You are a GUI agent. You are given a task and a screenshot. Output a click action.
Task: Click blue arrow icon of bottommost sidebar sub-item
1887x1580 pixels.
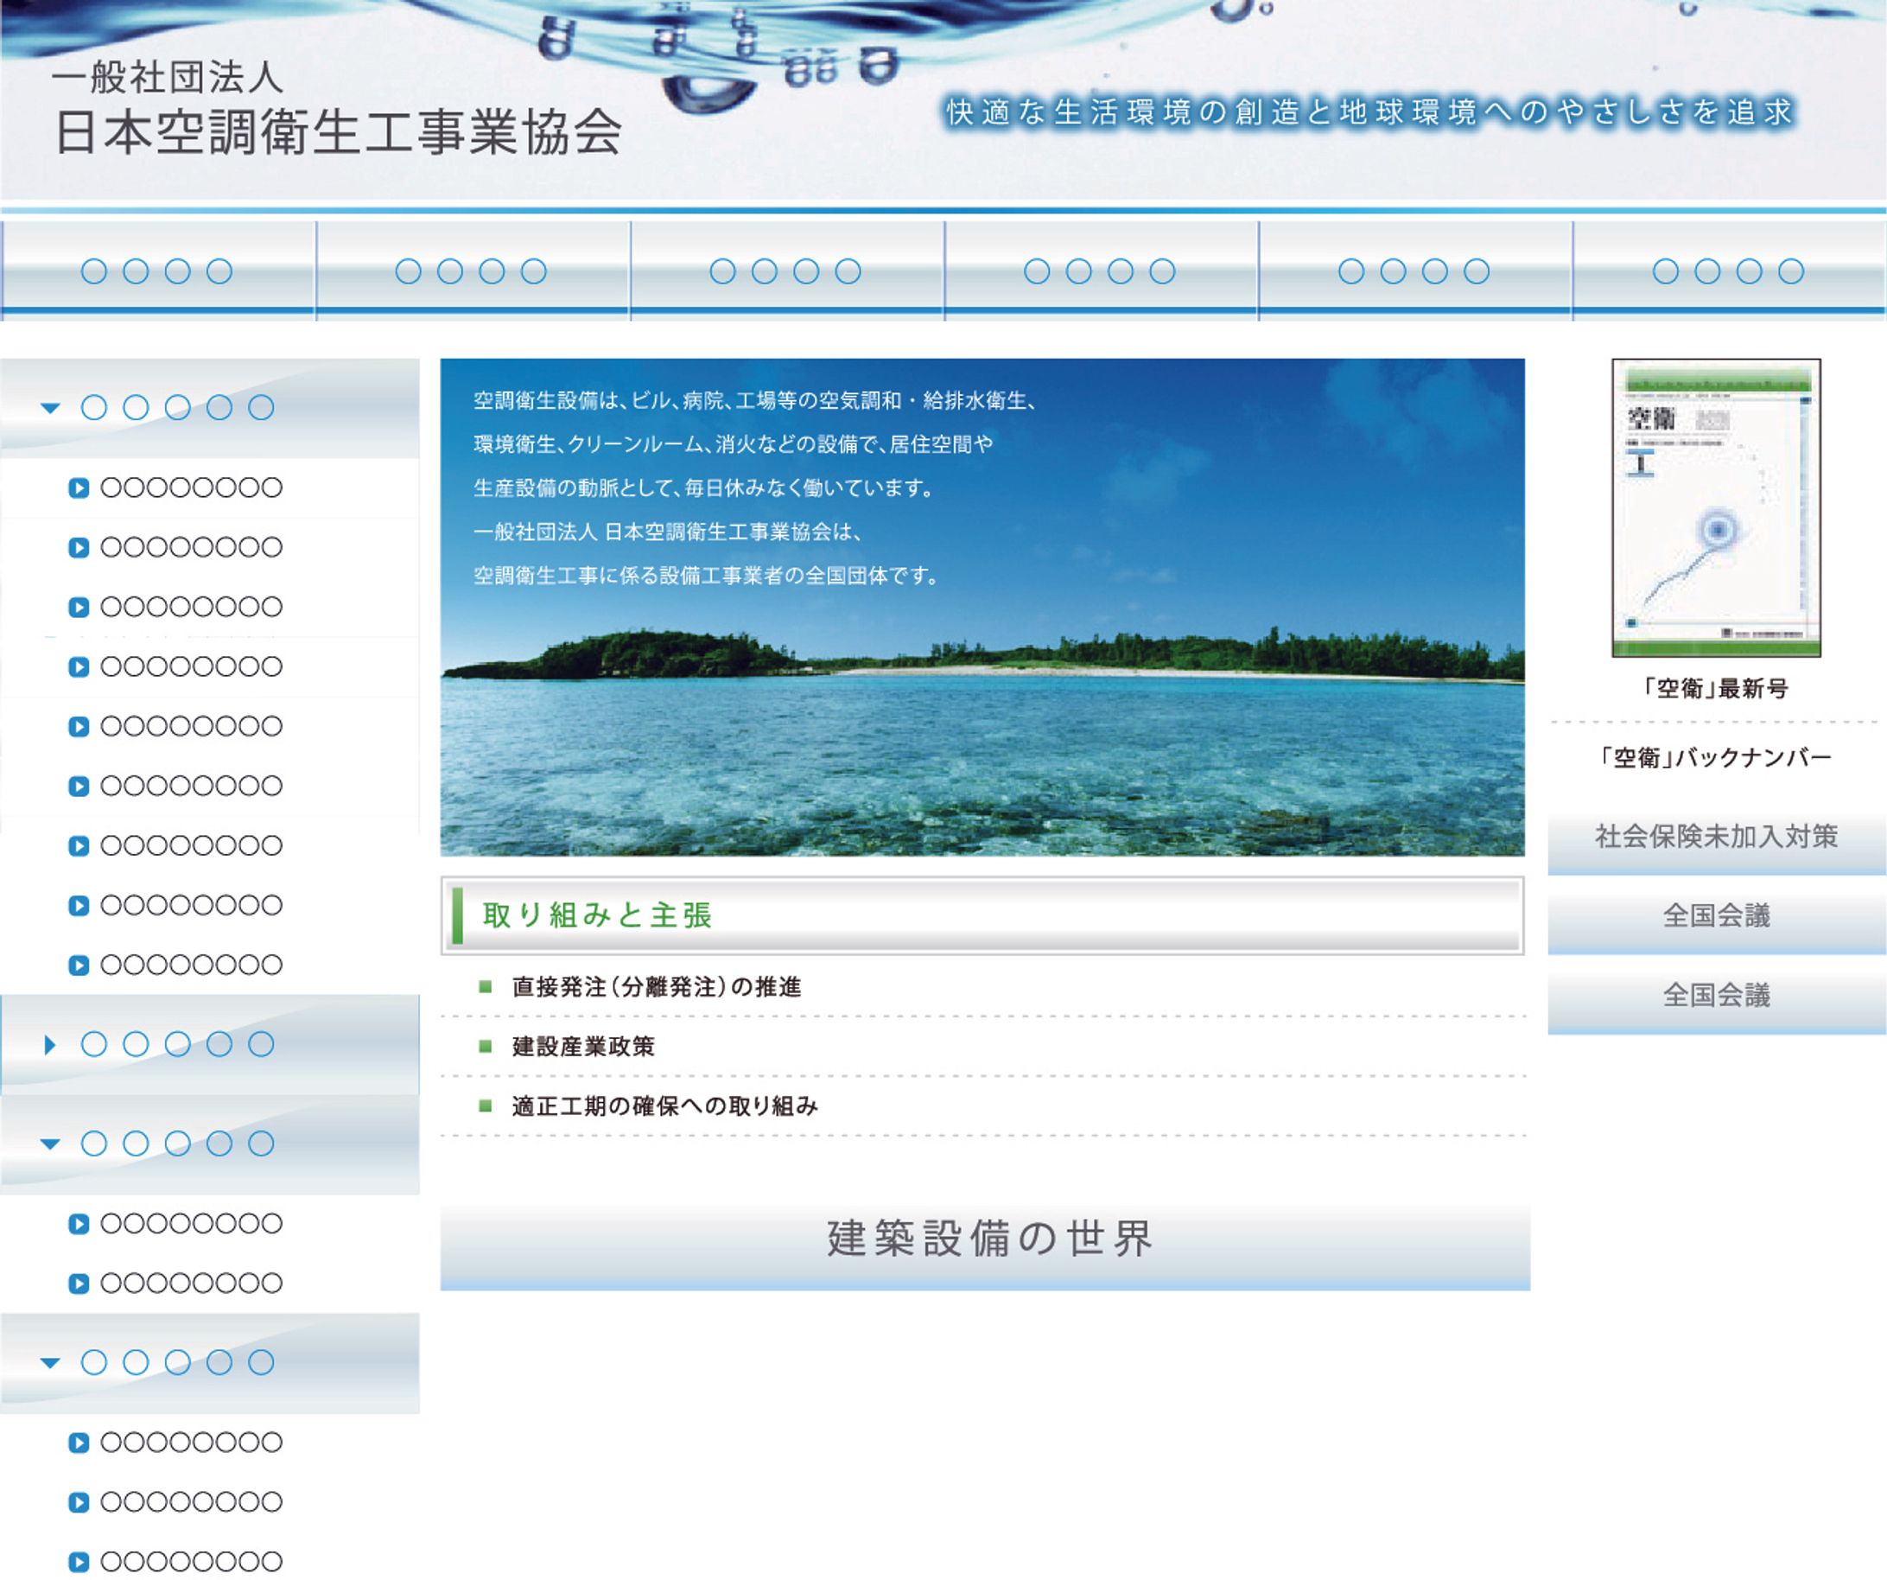[79, 1562]
